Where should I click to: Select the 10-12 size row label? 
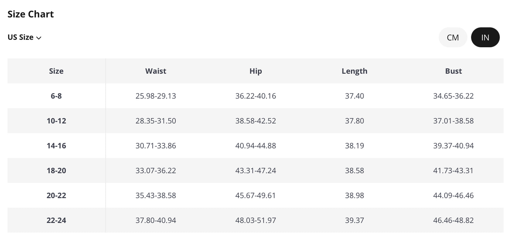(56, 121)
